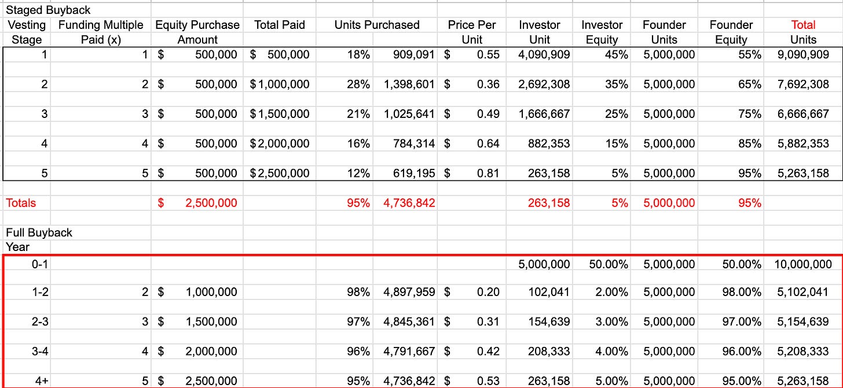Click the red 4,736,842 totals cell
This screenshot has height=388, width=843.
409,203
